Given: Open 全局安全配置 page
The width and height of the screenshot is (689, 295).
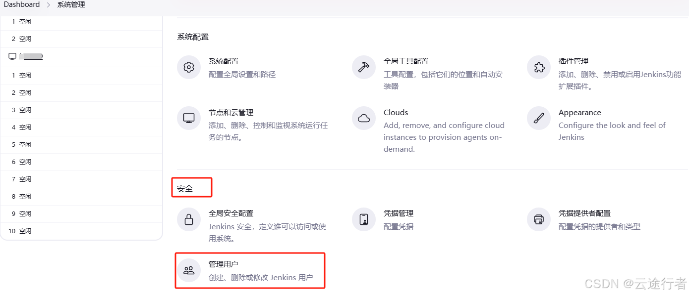Looking at the screenshot, I should click(231, 213).
